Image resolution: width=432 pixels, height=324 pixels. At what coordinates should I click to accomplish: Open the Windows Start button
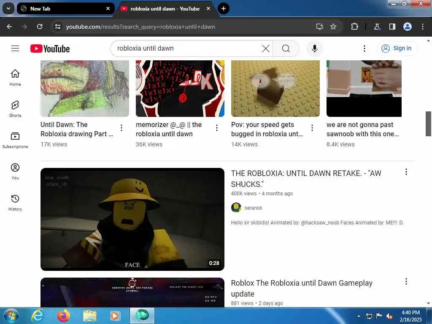pos(11,316)
